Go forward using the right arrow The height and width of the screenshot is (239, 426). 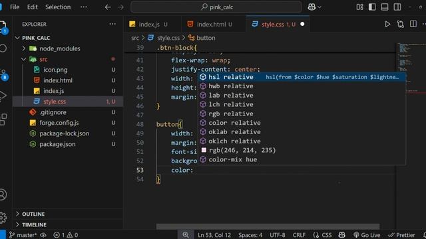click(x=120, y=7)
